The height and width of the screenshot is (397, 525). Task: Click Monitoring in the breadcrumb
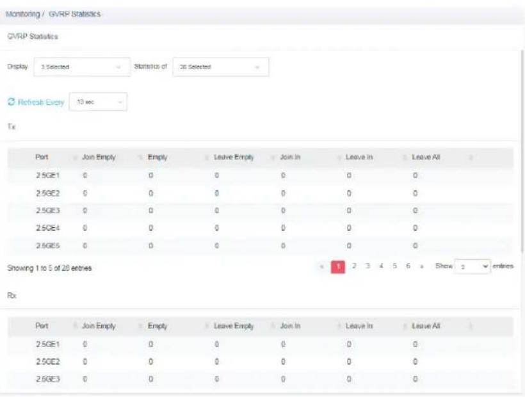pos(23,14)
